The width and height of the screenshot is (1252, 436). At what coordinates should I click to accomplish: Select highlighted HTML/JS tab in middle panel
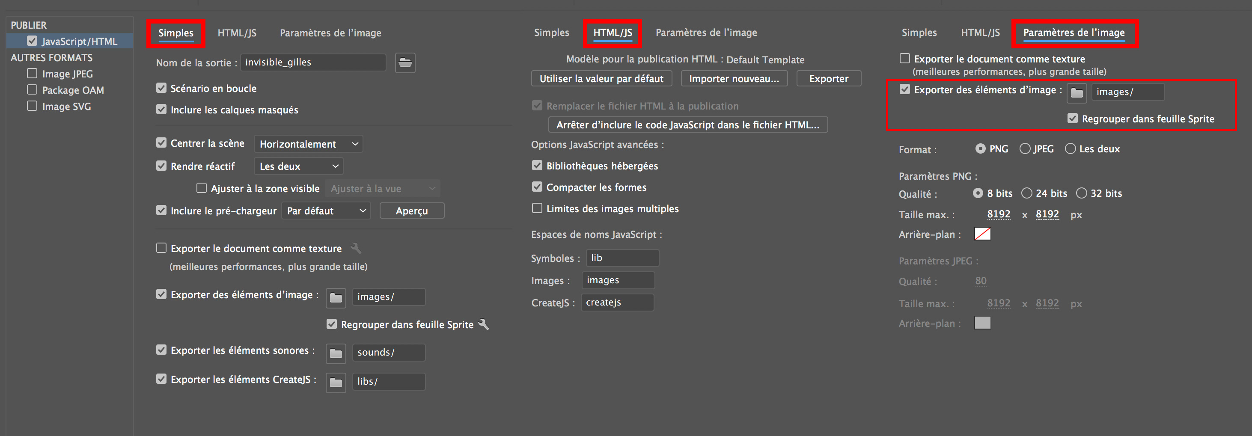613,33
